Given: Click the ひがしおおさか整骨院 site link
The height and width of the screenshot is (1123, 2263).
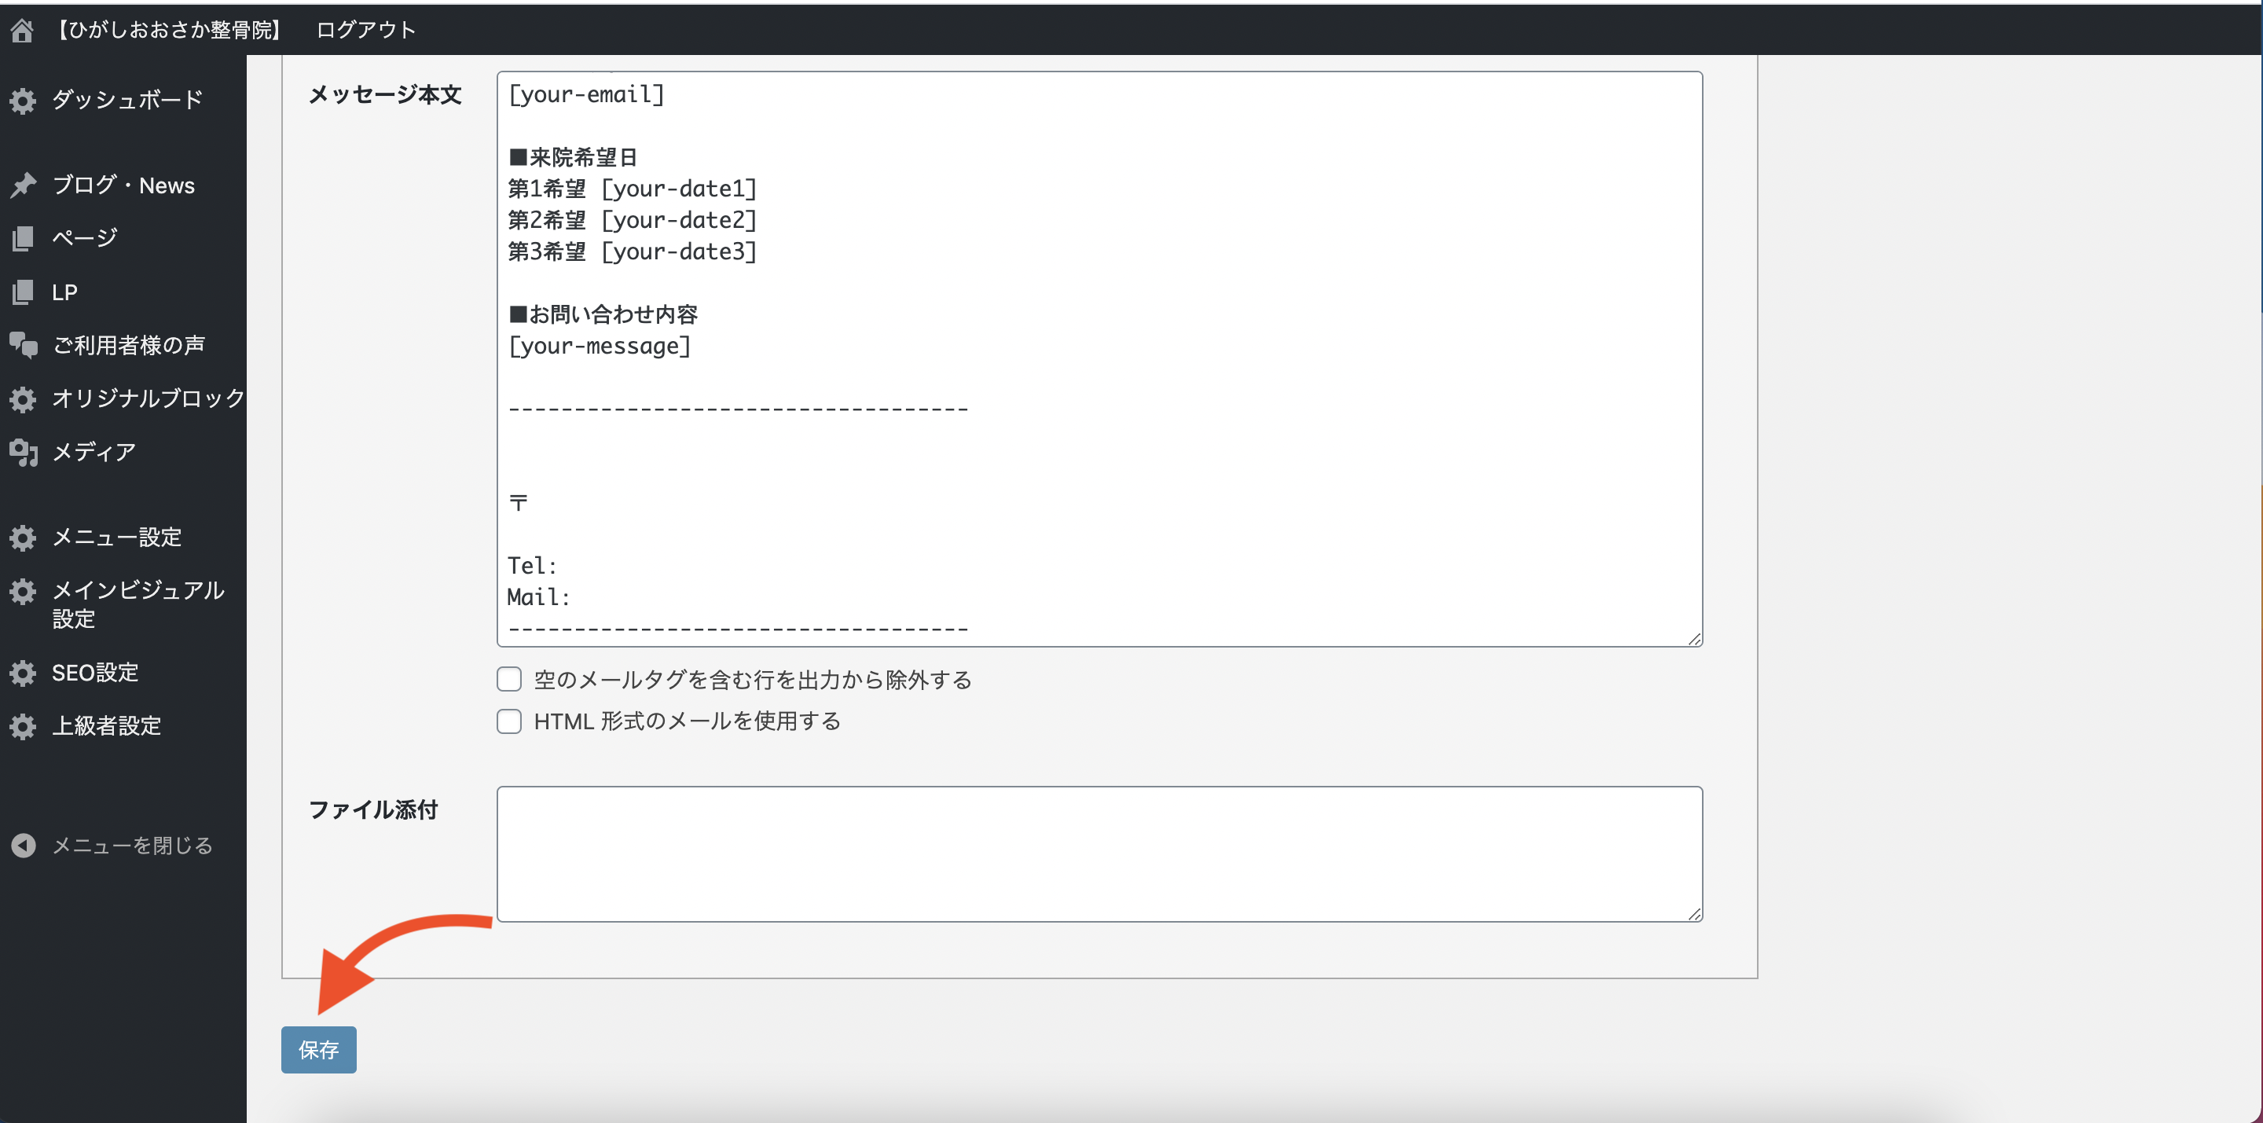Looking at the screenshot, I should [170, 30].
